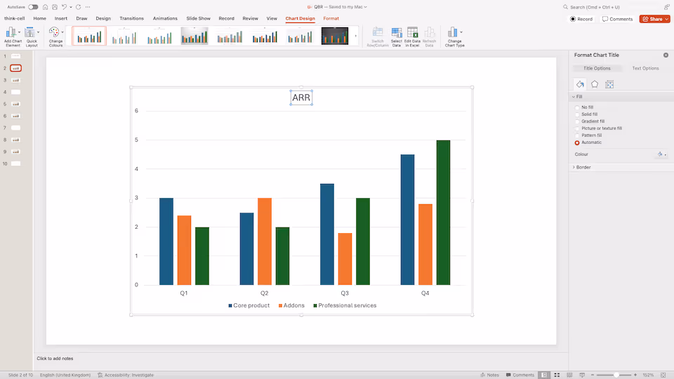Screen dimensions: 674x379
Task: Start the slide show from status bar
Action: 582,375
